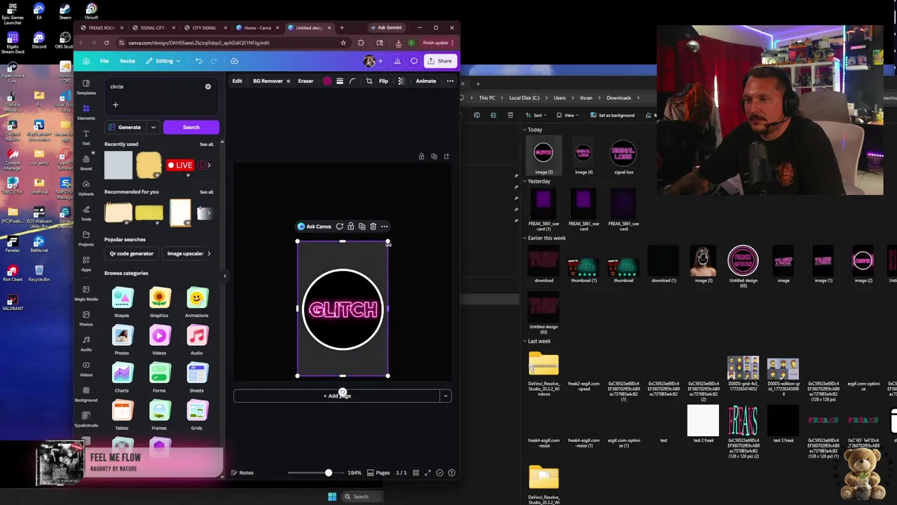
Task: Collapse Earlier this week group in Explorer
Action: click(524, 238)
